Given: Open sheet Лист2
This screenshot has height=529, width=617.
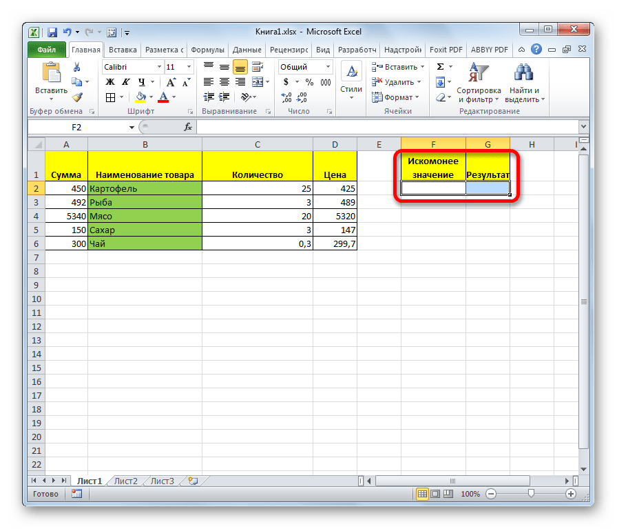Looking at the screenshot, I should click(x=126, y=481).
